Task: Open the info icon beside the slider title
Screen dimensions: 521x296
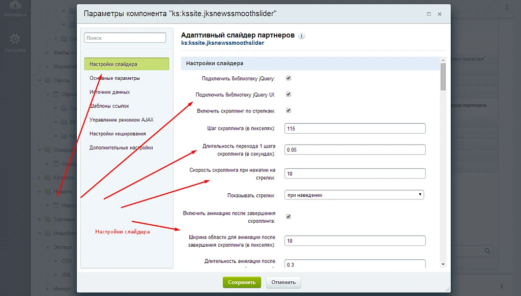Action: pyautogui.click(x=301, y=36)
